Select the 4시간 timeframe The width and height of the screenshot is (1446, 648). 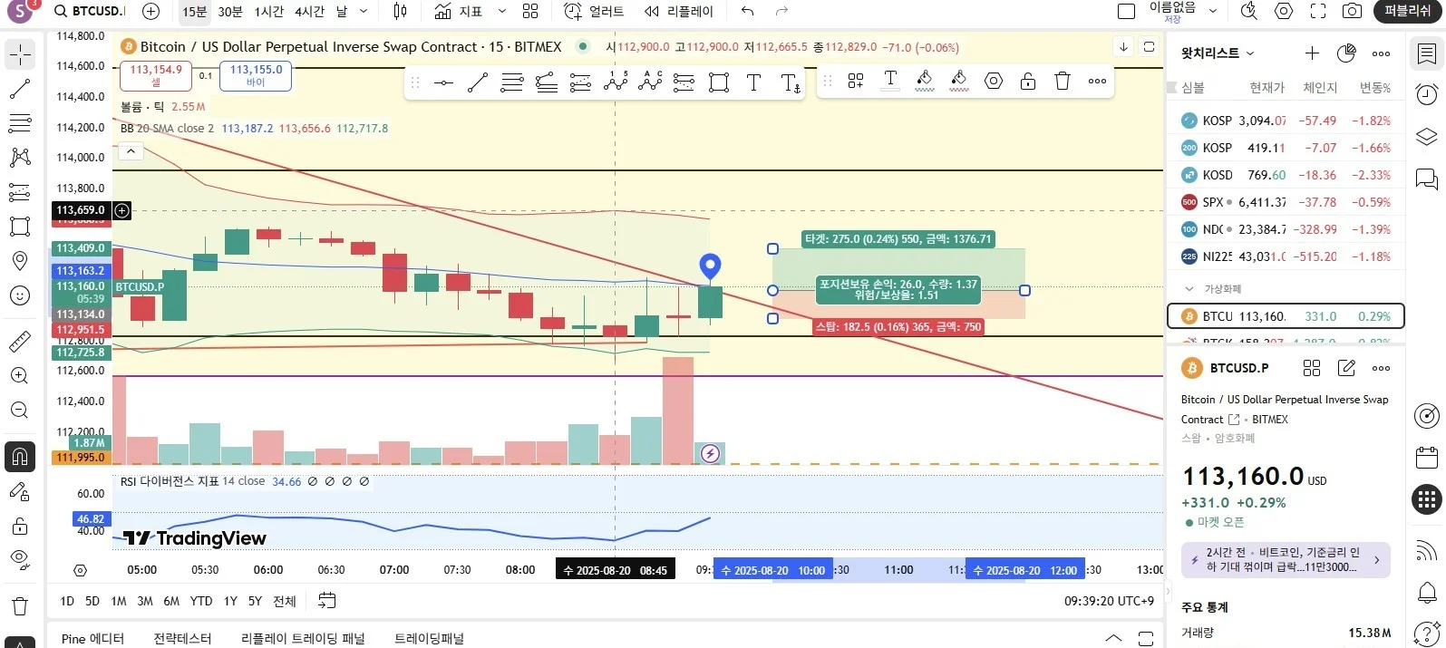pyautogui.click(x=310, y=12)
